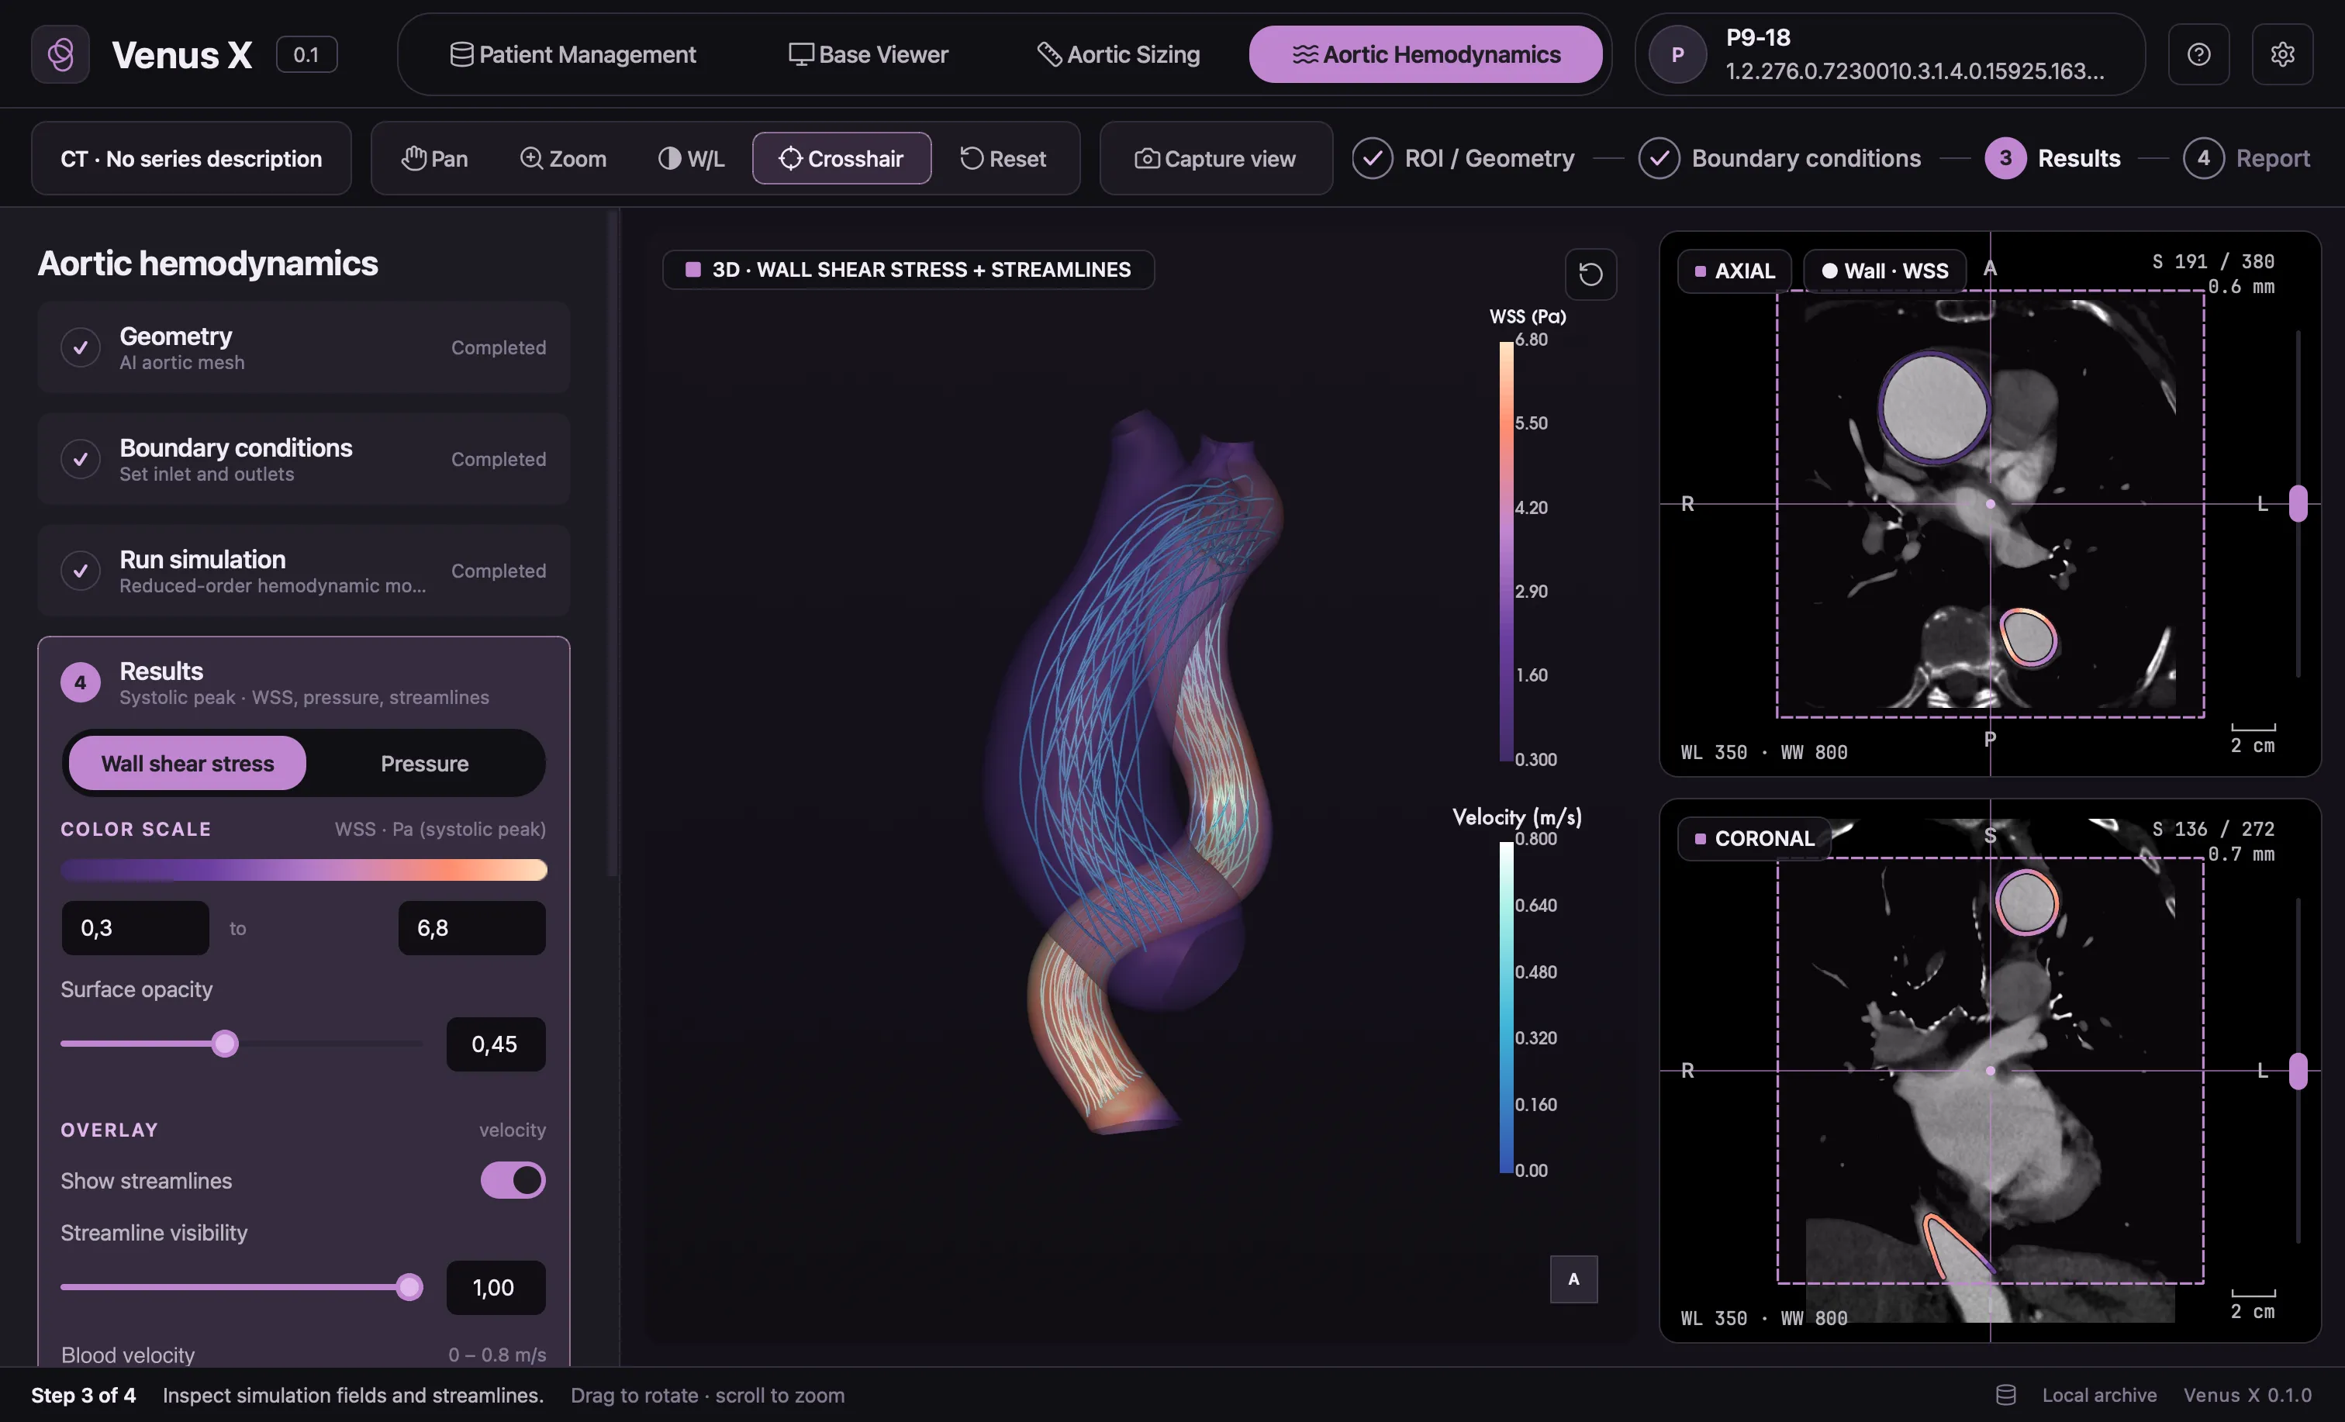Viewport: 2345px width, 1422px height.
Task: Click 'Step 3 of 4' status text
Action: tap(84, 1394)
